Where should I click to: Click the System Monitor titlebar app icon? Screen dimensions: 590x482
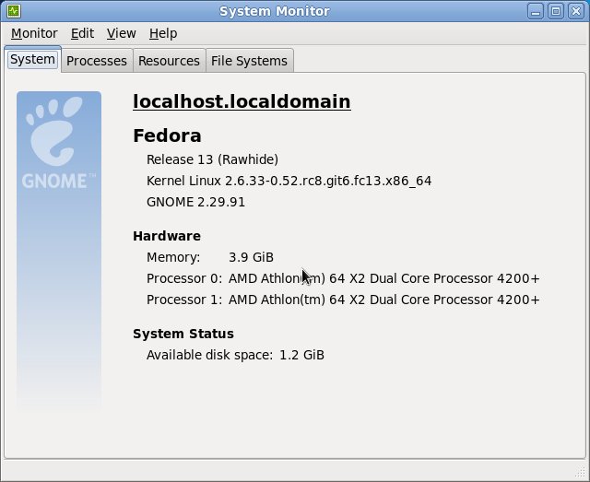coord(11,11)
